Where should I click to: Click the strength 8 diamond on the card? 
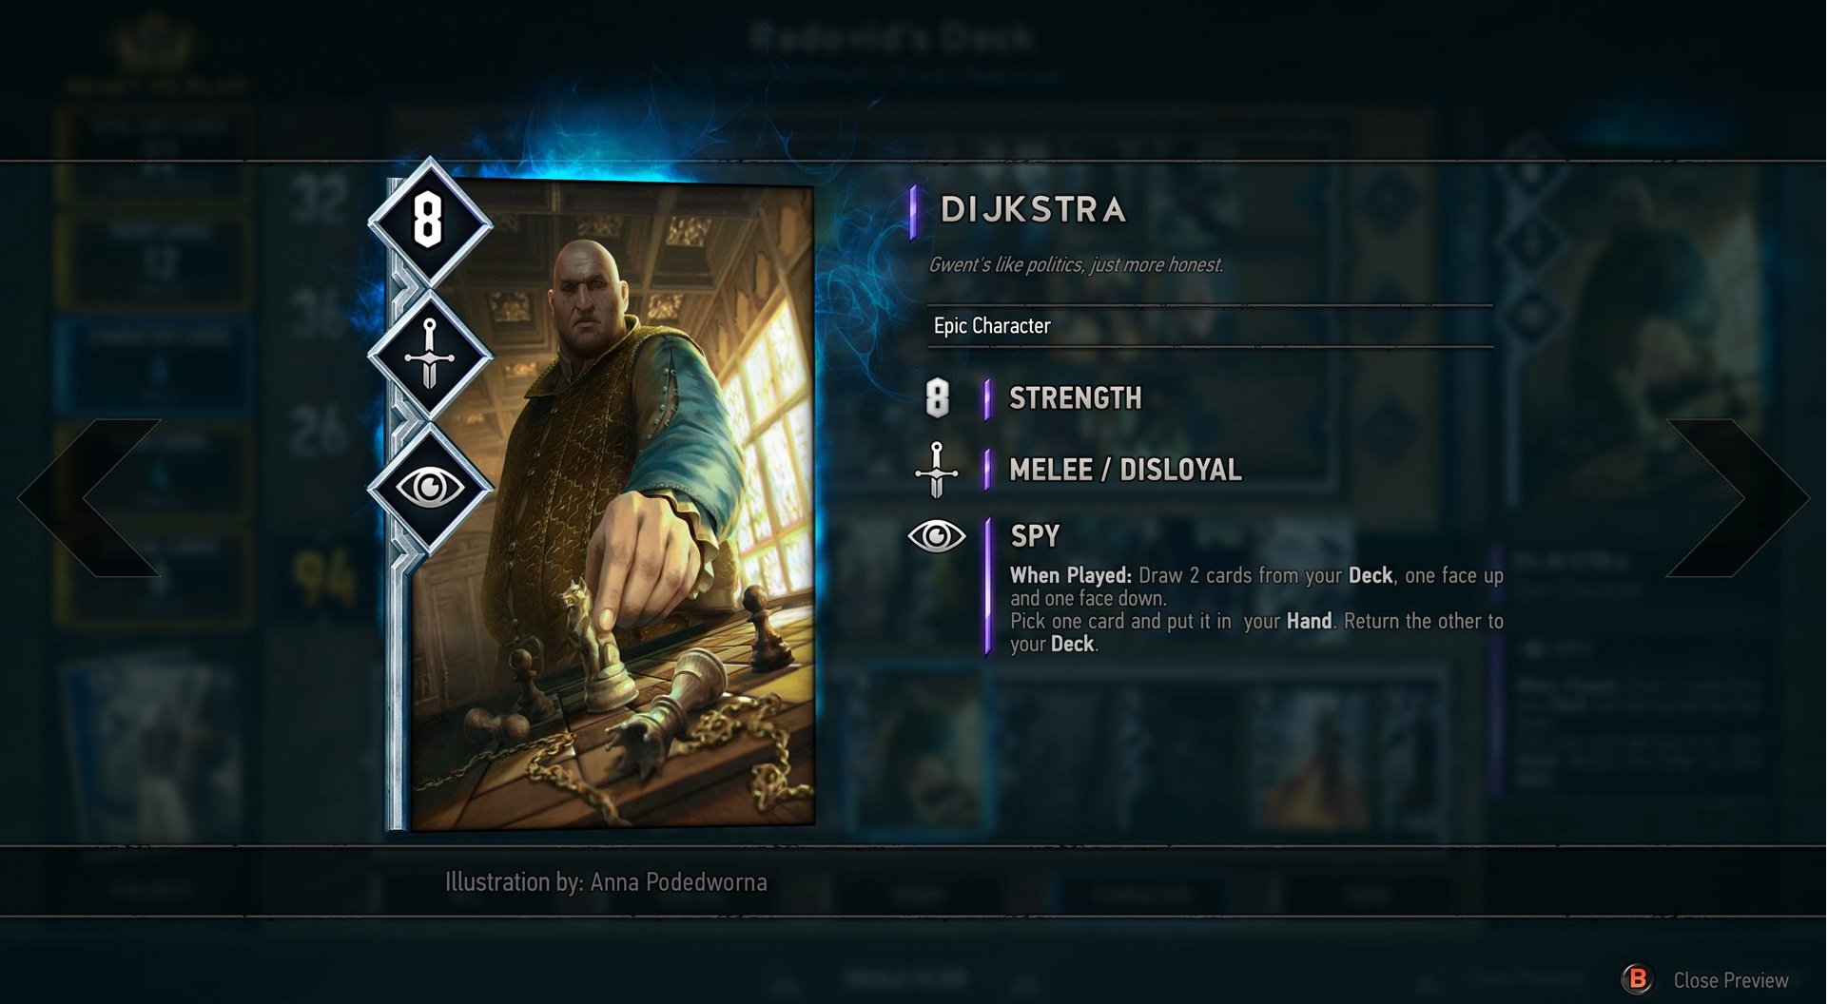(430, 222)
